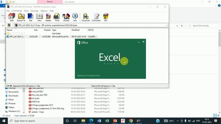Click the Explorer refresh button
Viewport: 221px width, 124px height.
pyautogui.click(x=182, y=26)
